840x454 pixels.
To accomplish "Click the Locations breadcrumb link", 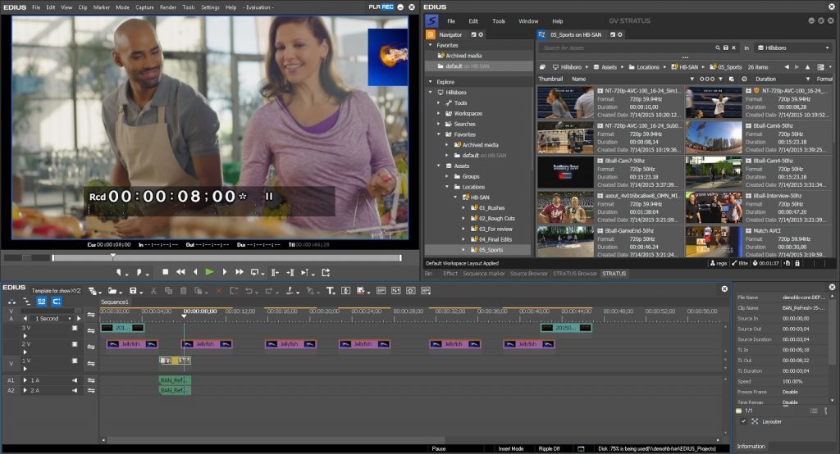I will coord(648,67).
